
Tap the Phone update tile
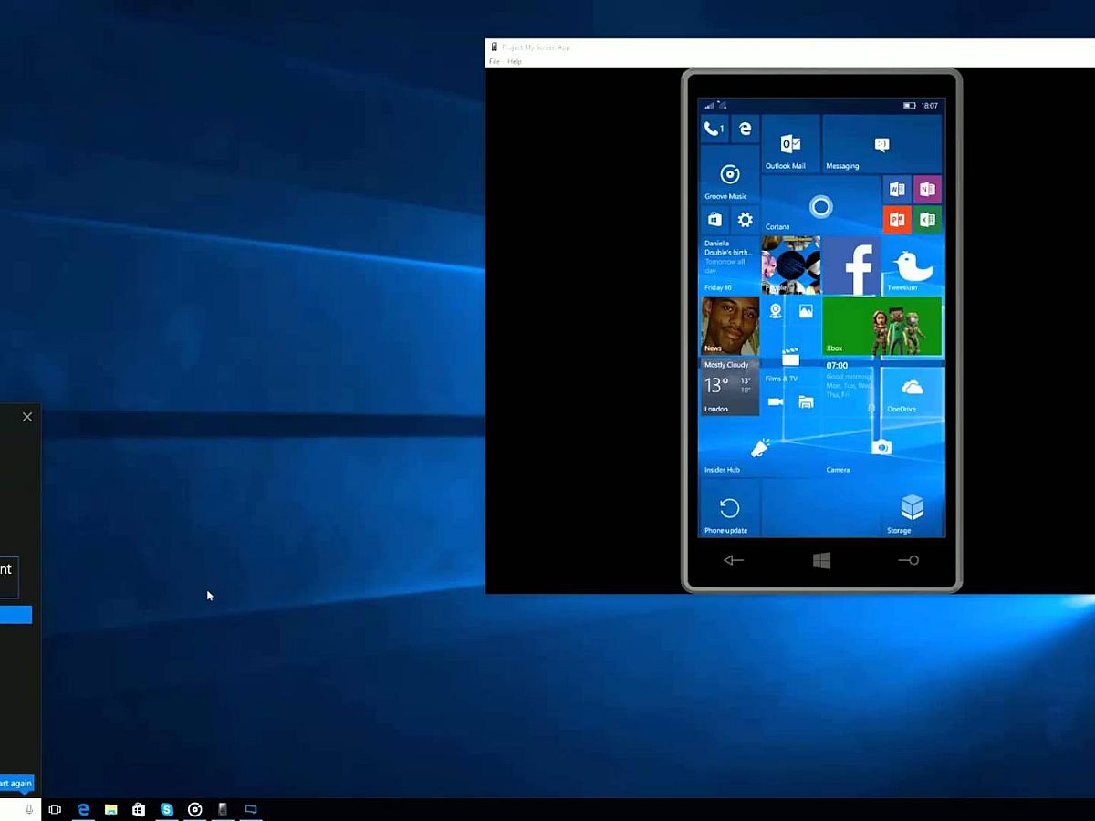[729, 509]
